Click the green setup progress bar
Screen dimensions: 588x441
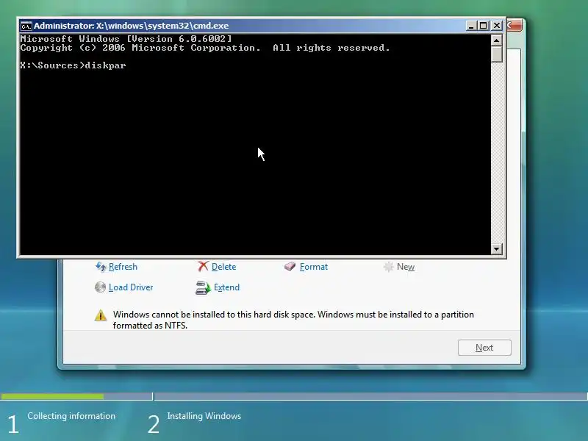[x=52, y=396]
